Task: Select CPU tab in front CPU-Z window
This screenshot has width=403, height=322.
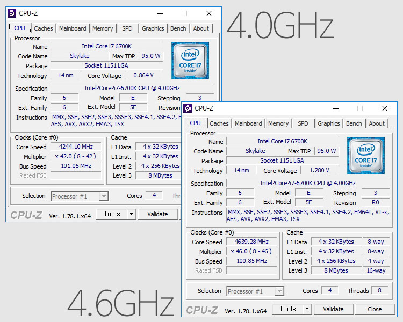Action: click(196, 123)
